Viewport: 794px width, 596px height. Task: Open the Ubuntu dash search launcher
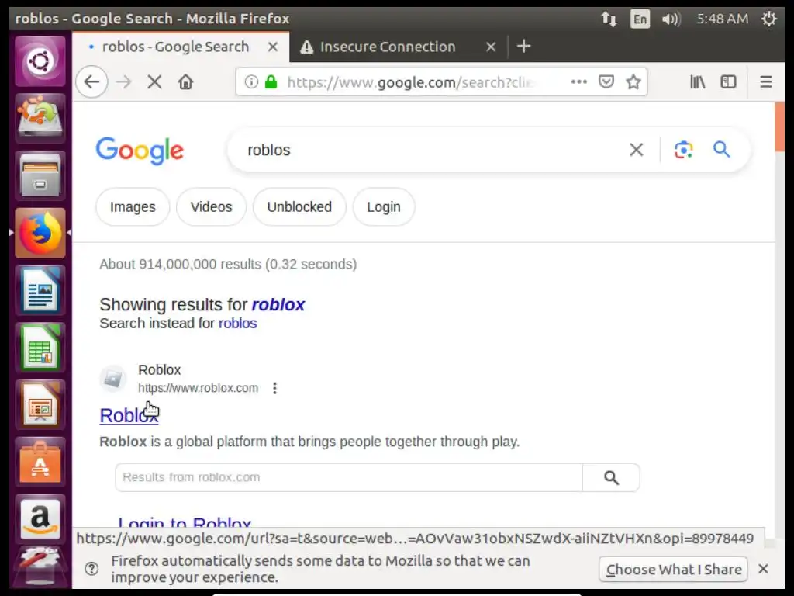click(40, 61)
